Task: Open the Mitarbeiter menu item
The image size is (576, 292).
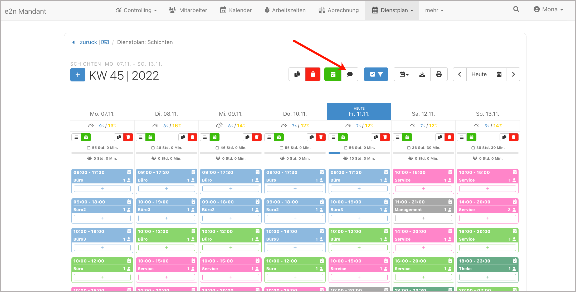Action: tap(188, 10)
